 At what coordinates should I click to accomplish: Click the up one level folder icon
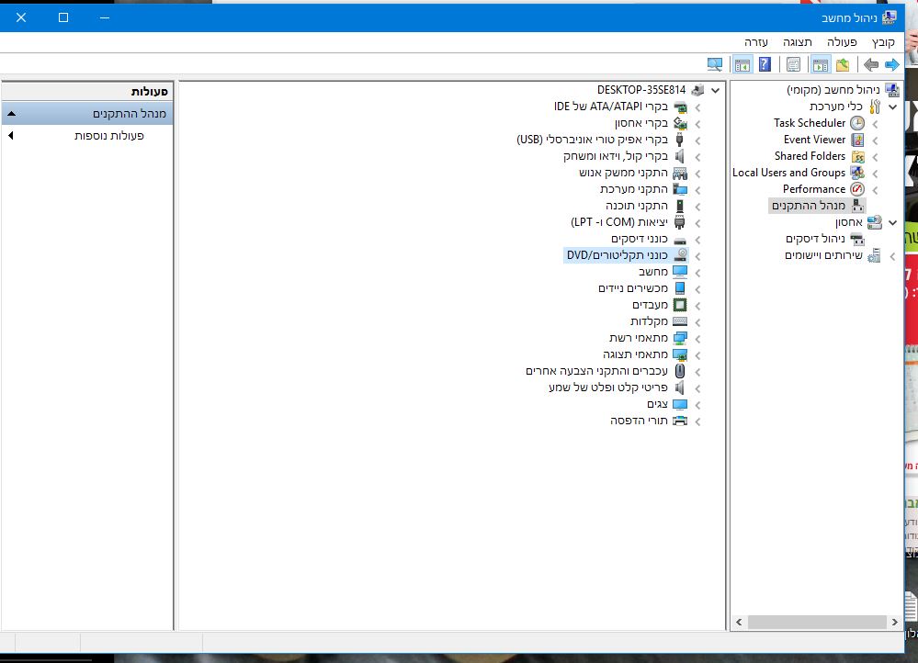[843, 65]
